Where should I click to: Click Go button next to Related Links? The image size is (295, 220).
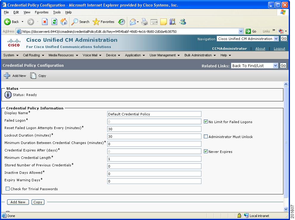(283, 66)
